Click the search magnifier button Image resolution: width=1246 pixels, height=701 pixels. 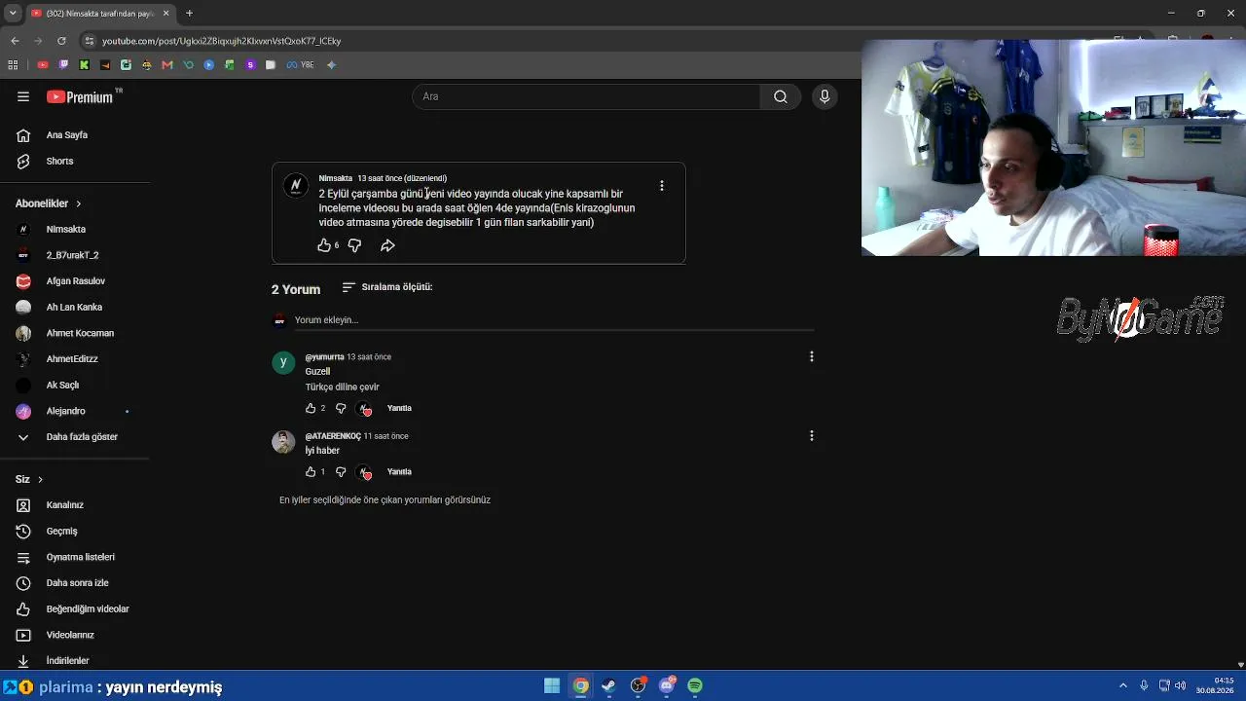(x=781, y=96)
